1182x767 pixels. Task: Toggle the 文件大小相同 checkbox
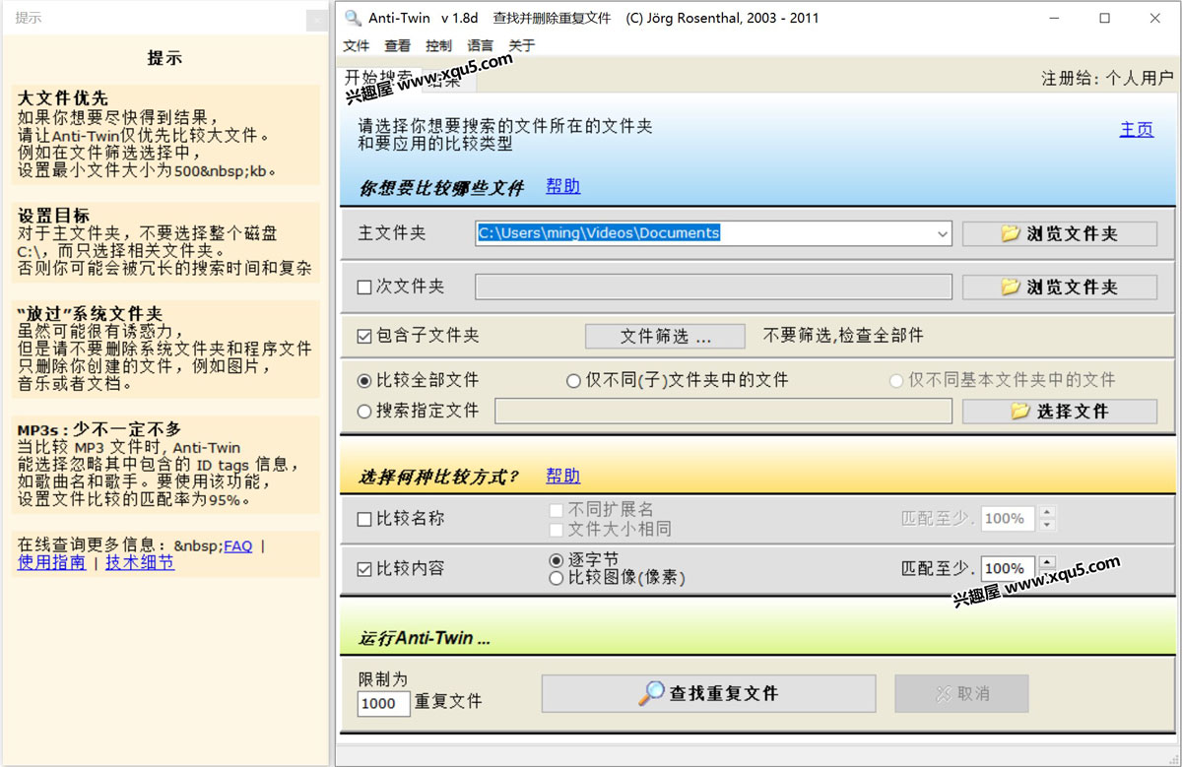point(556,529)
